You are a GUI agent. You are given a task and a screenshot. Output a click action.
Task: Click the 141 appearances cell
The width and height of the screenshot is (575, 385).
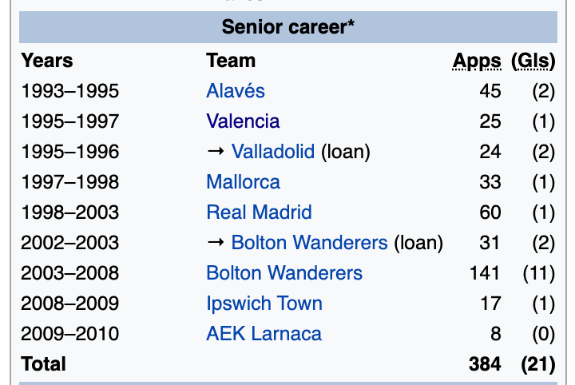click(486, 273)
